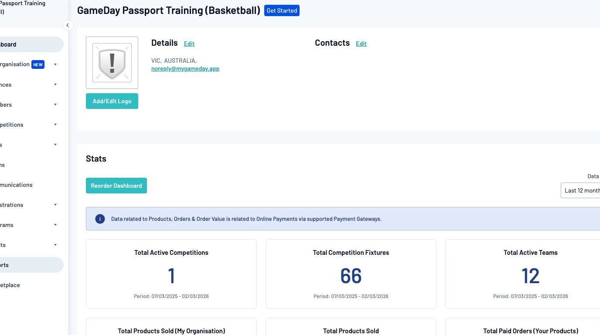Expand the Programs menu arrow
600x335 pixels.
(55, 225)
